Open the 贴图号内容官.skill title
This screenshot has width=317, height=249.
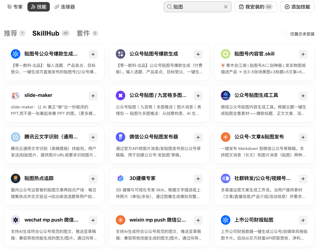point(254,54)
